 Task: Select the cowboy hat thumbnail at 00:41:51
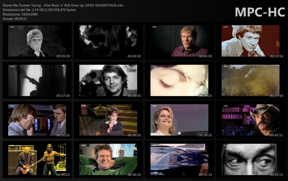click(x=251, y=120)
